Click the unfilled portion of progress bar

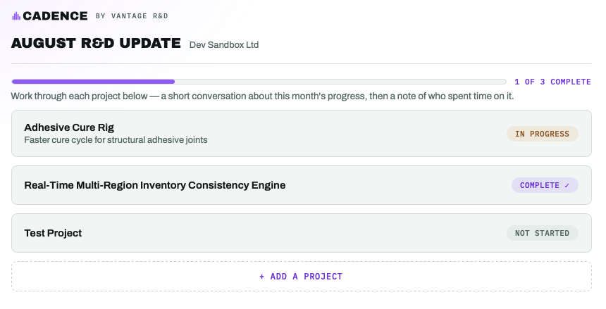pyautogui.click(x=340, y=82)
